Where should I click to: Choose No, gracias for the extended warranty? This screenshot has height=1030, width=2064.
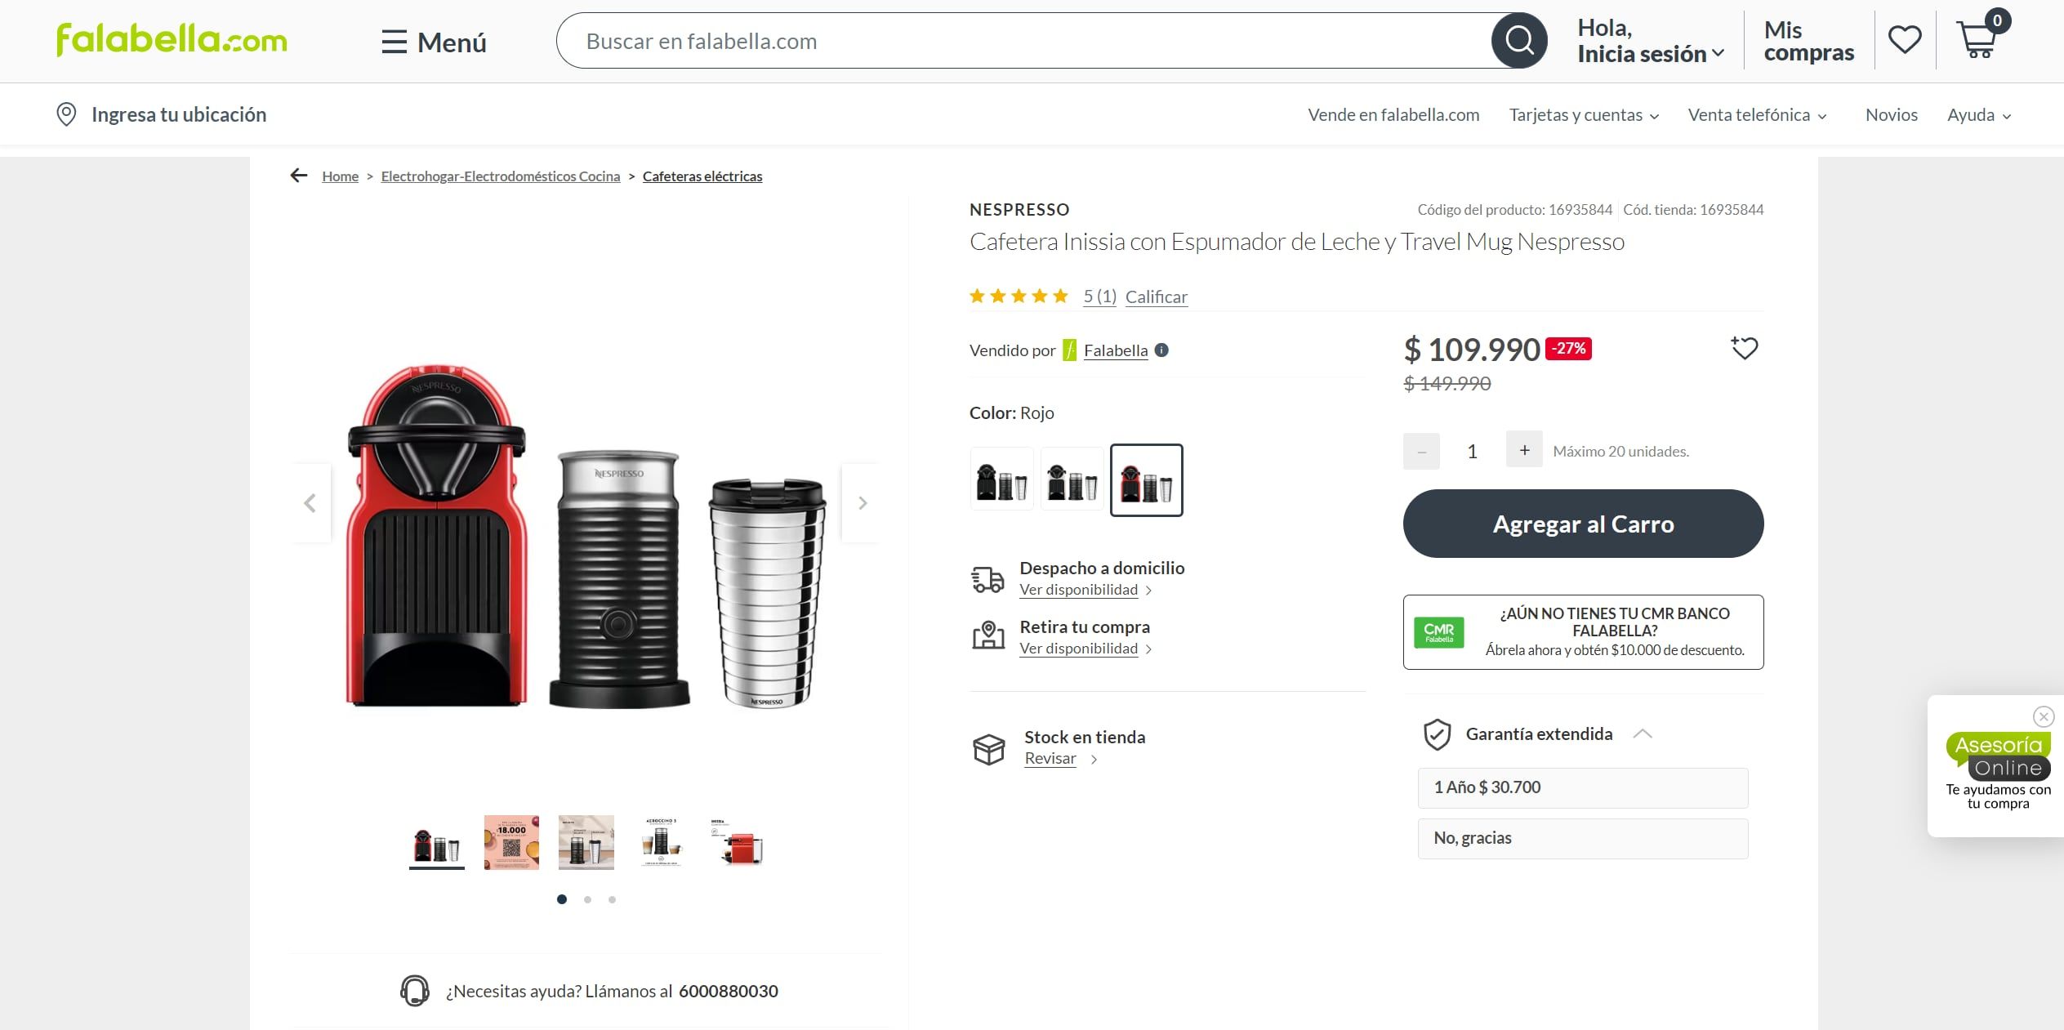[1582, 838]
